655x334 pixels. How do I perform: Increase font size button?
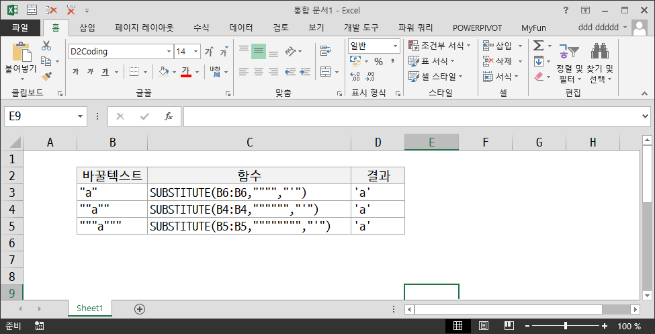pyautogui.click(x=209, y=52)
